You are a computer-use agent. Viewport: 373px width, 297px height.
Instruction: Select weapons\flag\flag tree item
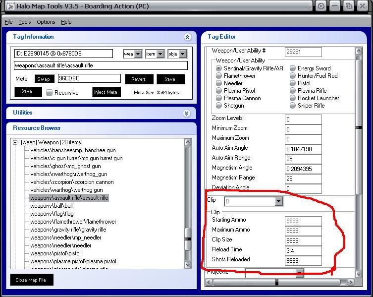52,214
